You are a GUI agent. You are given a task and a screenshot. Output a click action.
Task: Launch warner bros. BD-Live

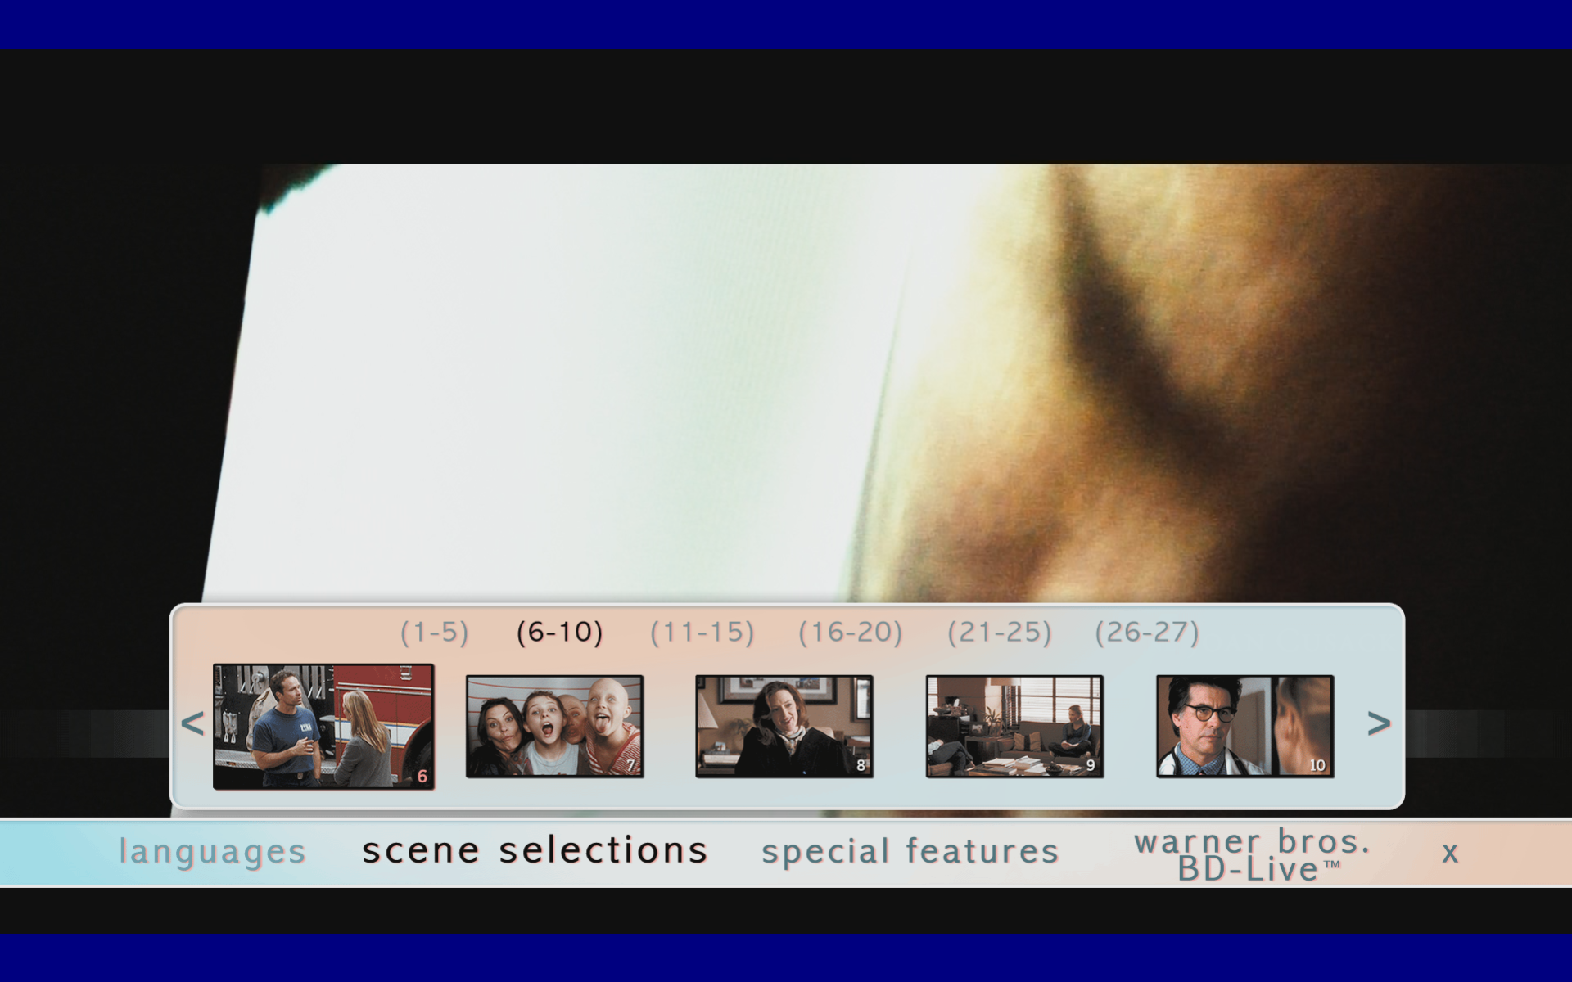[x=1253, y=854]
